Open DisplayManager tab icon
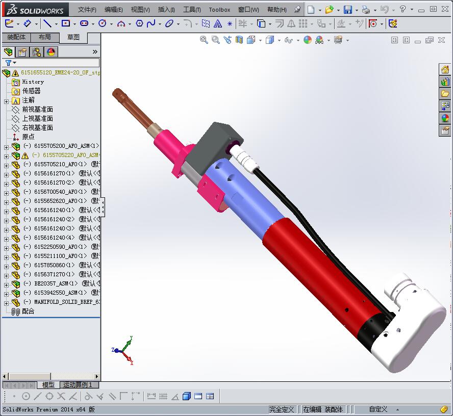453x416 pixels. (x=51, y=52)
